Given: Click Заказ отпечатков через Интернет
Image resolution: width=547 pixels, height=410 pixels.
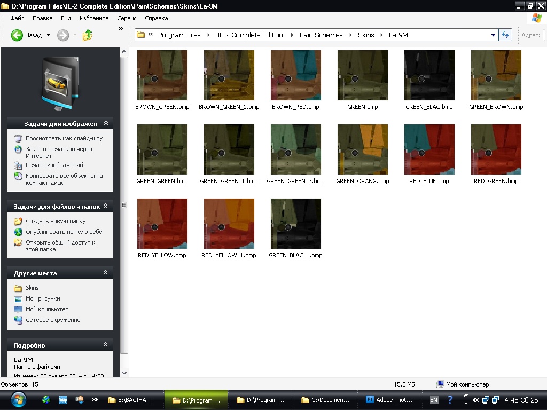Looking at the screenshot, I should 59,152.
